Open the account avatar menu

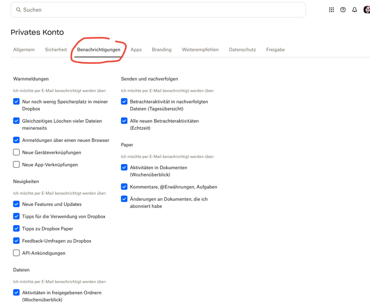[x=366, y=10]
